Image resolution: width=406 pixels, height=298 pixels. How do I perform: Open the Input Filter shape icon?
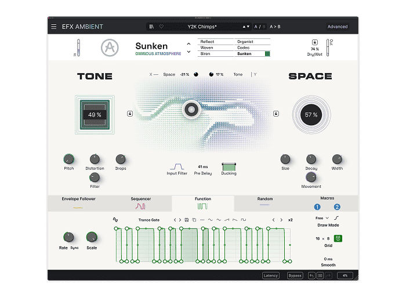click(x=177, y=166)
